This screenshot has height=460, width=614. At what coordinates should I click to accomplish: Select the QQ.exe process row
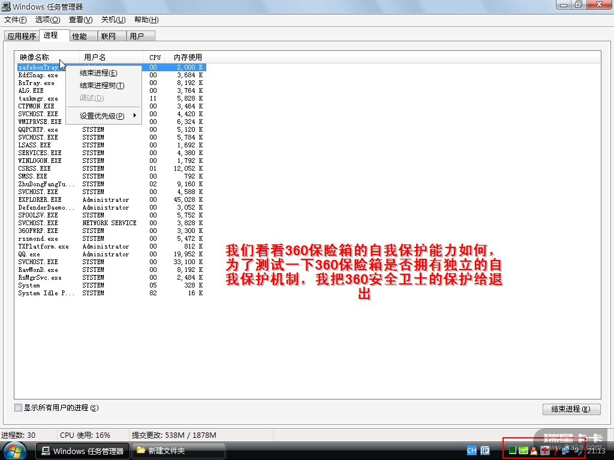click(x=111, y=254)
